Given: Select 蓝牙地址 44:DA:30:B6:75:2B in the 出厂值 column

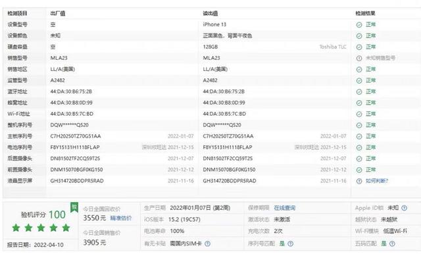Looking at the screenshot, I should (71, 91).
